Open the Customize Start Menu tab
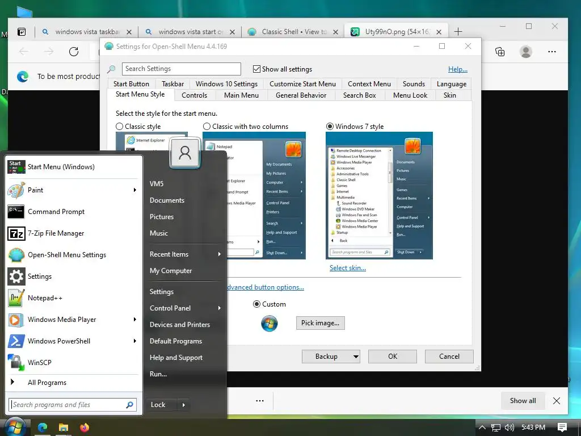This screenshot has height=436, width=581. [302, 84]
